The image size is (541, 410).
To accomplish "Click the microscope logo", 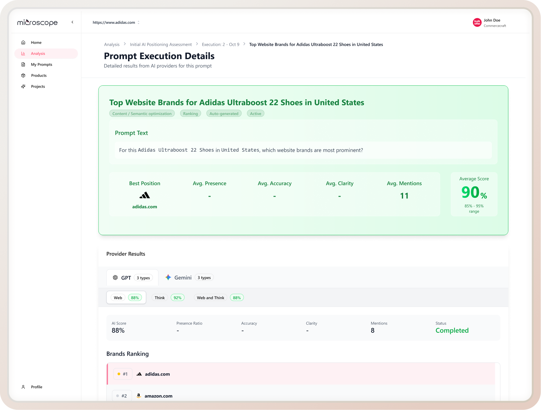I will (x=37, y=23).
